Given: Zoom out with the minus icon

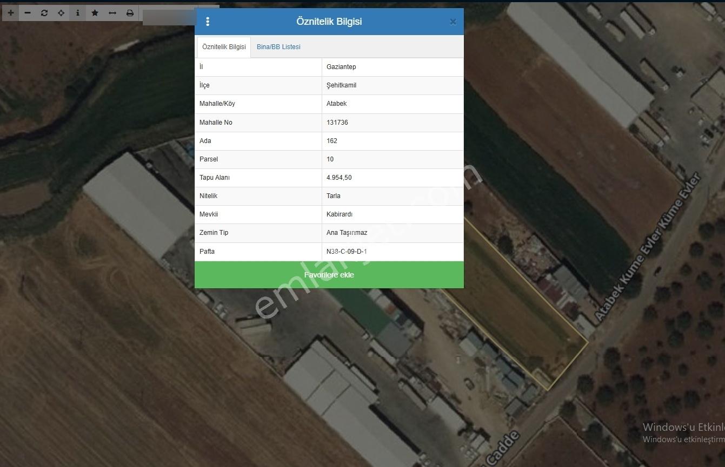Looking at the screenshot, I should (28, 13).
